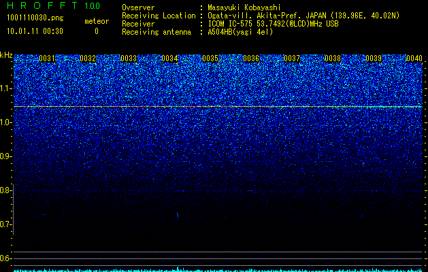
Task: Click time marker 0032
Action: pyautogui.click(x=88, y=58)
